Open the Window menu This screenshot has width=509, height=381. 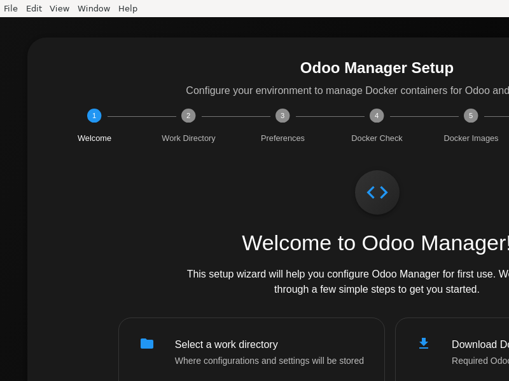coord(94,8)
